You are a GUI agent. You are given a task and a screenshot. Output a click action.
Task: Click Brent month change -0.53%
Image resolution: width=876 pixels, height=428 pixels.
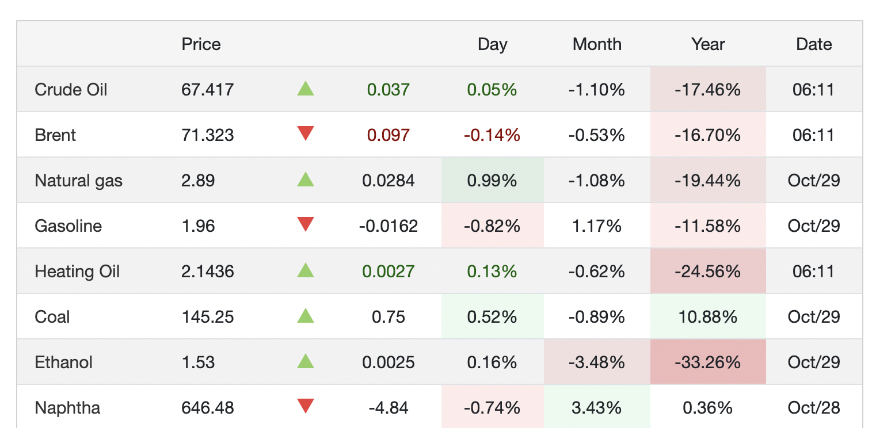click(597, 135)
